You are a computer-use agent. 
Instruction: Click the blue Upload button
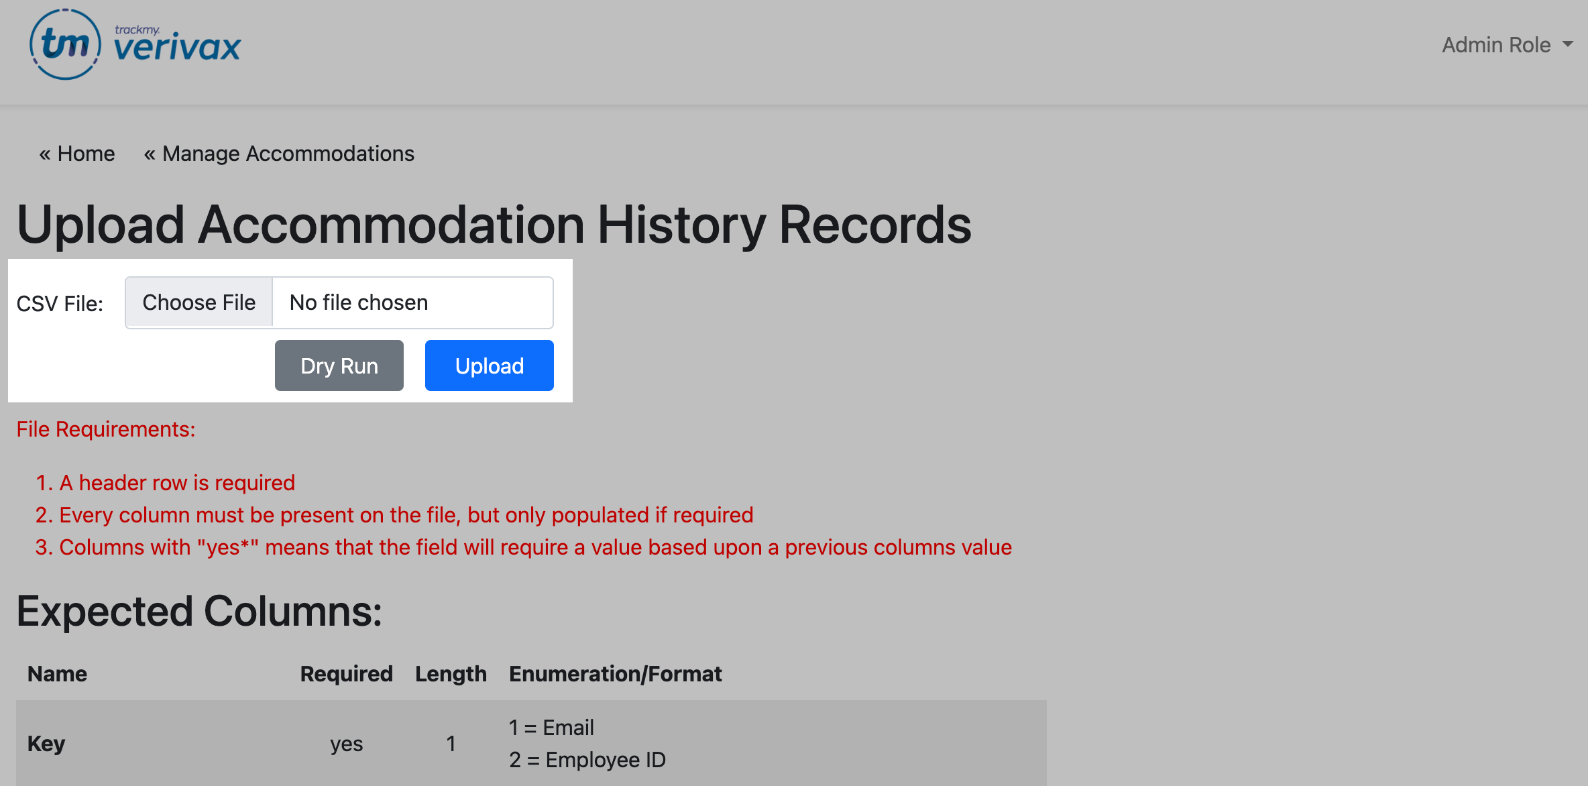pos(489,366)
